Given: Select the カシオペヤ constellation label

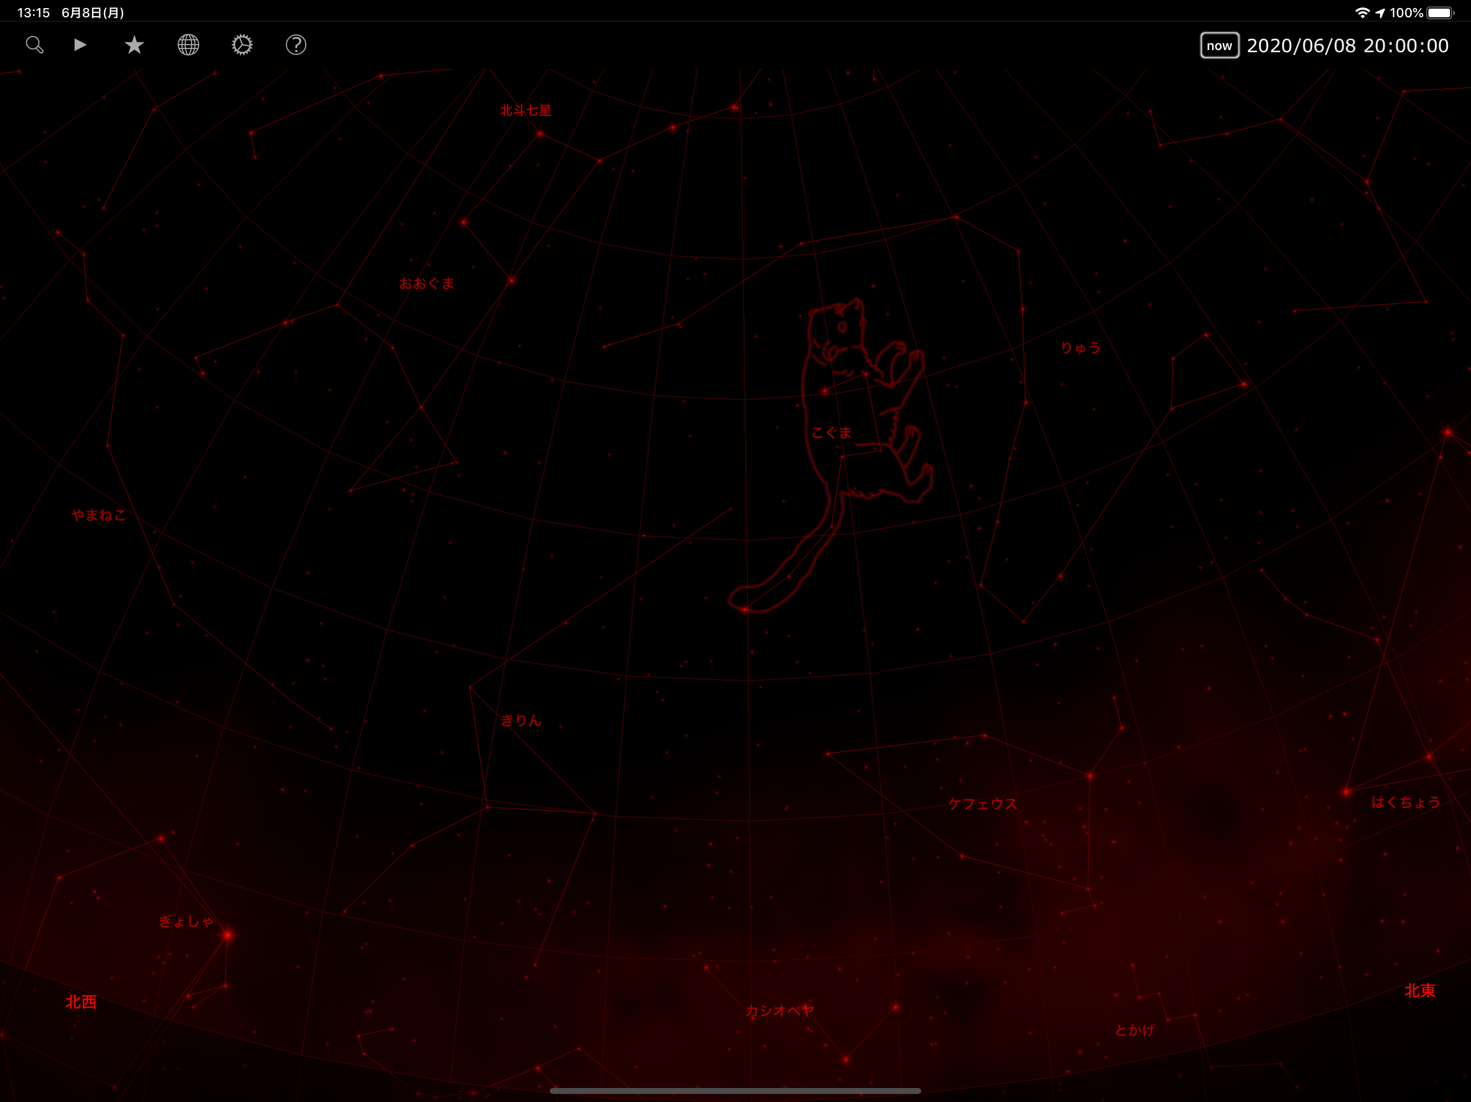Looking at the screenshot, I should click(780, 1011).
